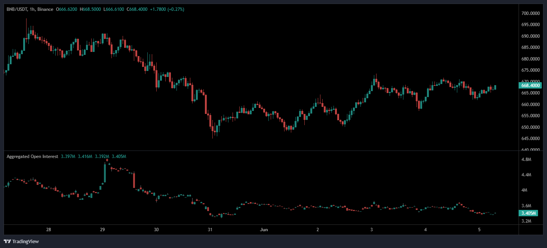
Task: Click the 3.397M value in indicator legend
Action: click(68, 156)
